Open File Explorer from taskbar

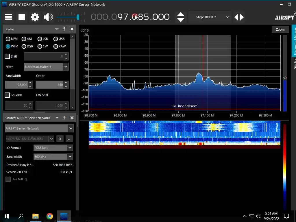(35, 216)
